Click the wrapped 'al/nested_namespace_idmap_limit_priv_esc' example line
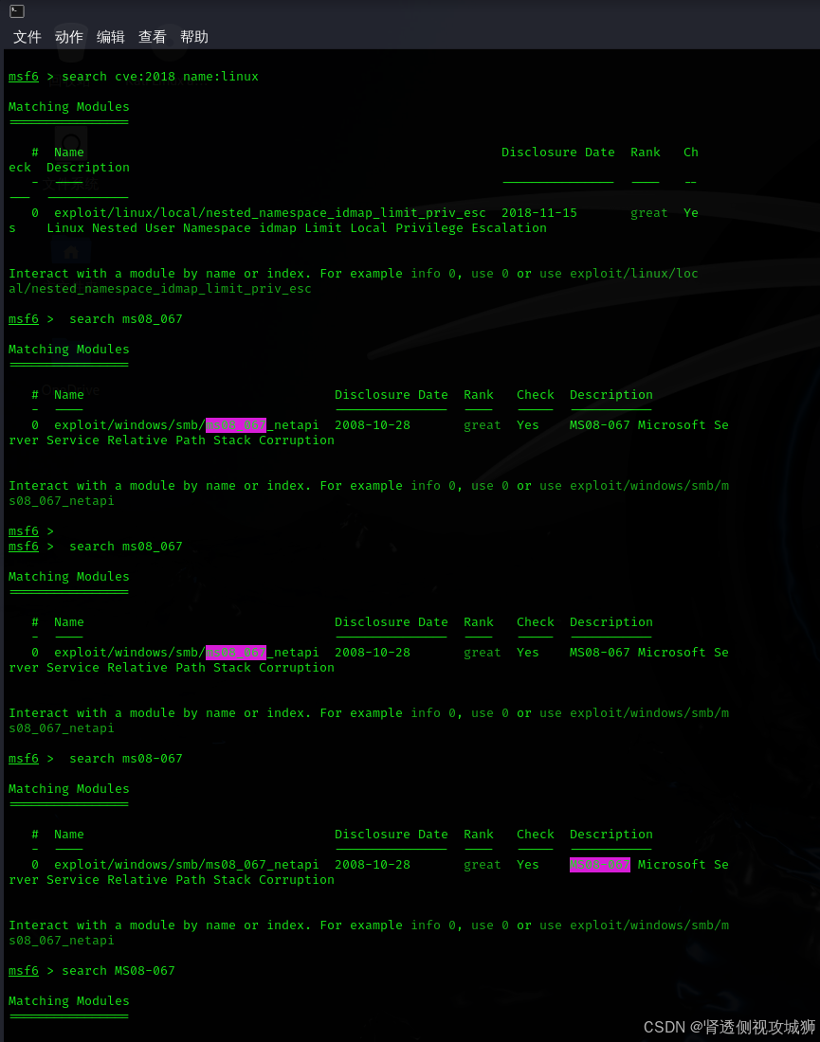Image resolution: width=820 pixels, height=1042 pixels. tap(159, 288)
